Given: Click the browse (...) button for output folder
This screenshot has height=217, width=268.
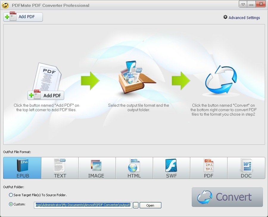Looking at the screenshot, I should 135,205.
